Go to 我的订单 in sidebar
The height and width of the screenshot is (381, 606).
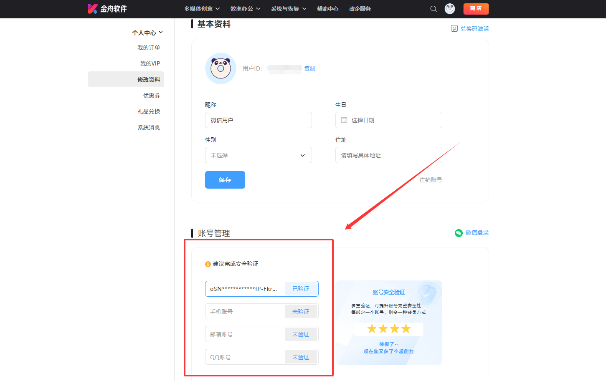click(x=149, y=48)
